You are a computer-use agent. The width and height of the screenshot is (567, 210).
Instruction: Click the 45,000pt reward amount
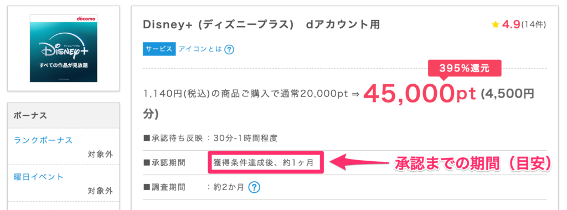pyautogui.click(x=420, y=94)
